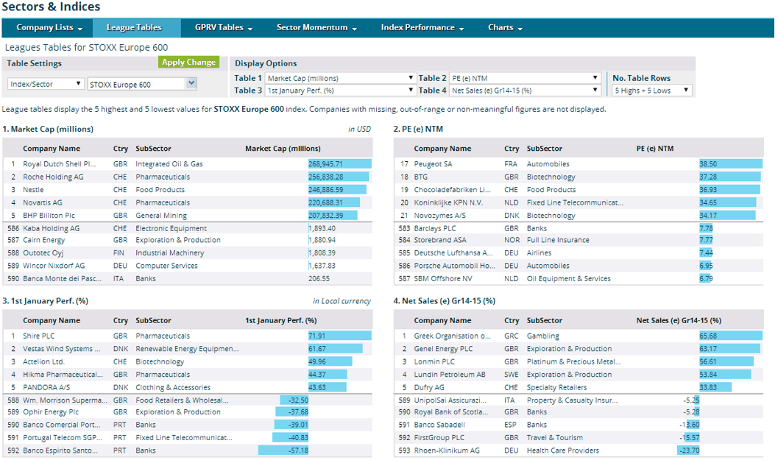The height and width of the screenshot is (463, 778).
Task: Select Royal Dutch Shell in Market Cap table
Action: click(60, 163)
